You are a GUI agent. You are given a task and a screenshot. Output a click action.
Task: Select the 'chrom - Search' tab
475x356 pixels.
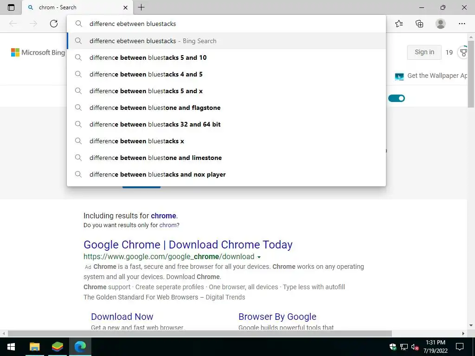tap(77, 7)
